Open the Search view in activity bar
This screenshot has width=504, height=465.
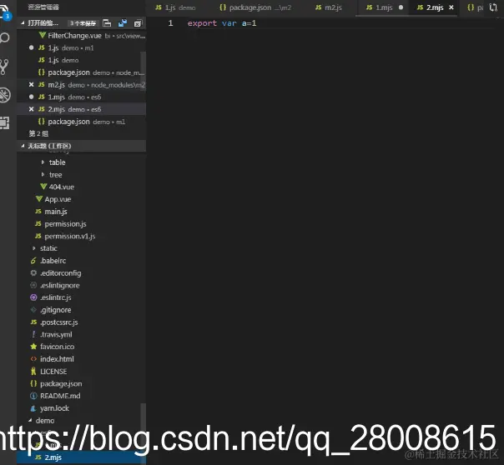[4, 37]
